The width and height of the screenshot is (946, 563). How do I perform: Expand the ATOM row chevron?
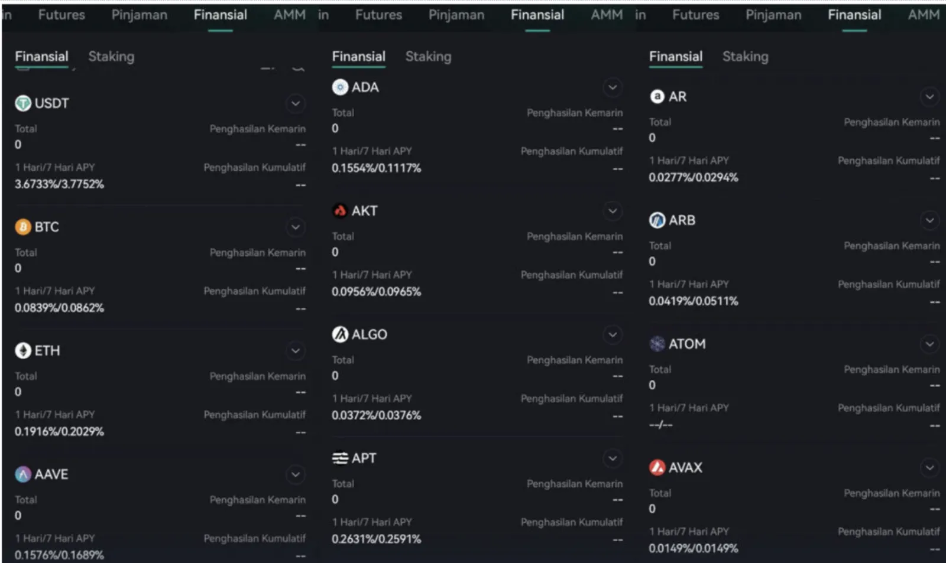(930, 344)
